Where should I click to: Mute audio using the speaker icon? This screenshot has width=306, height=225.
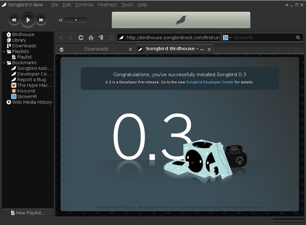(60, 20)
